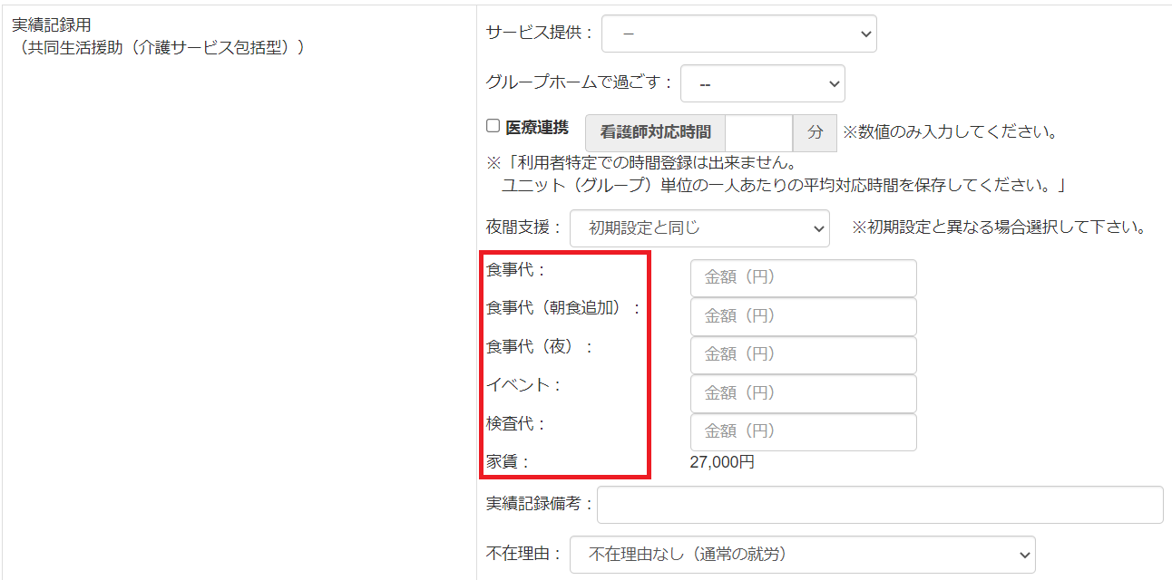Click the 医療連携 label text
This screenshot has height=580, width=1172.
[537, 128]
